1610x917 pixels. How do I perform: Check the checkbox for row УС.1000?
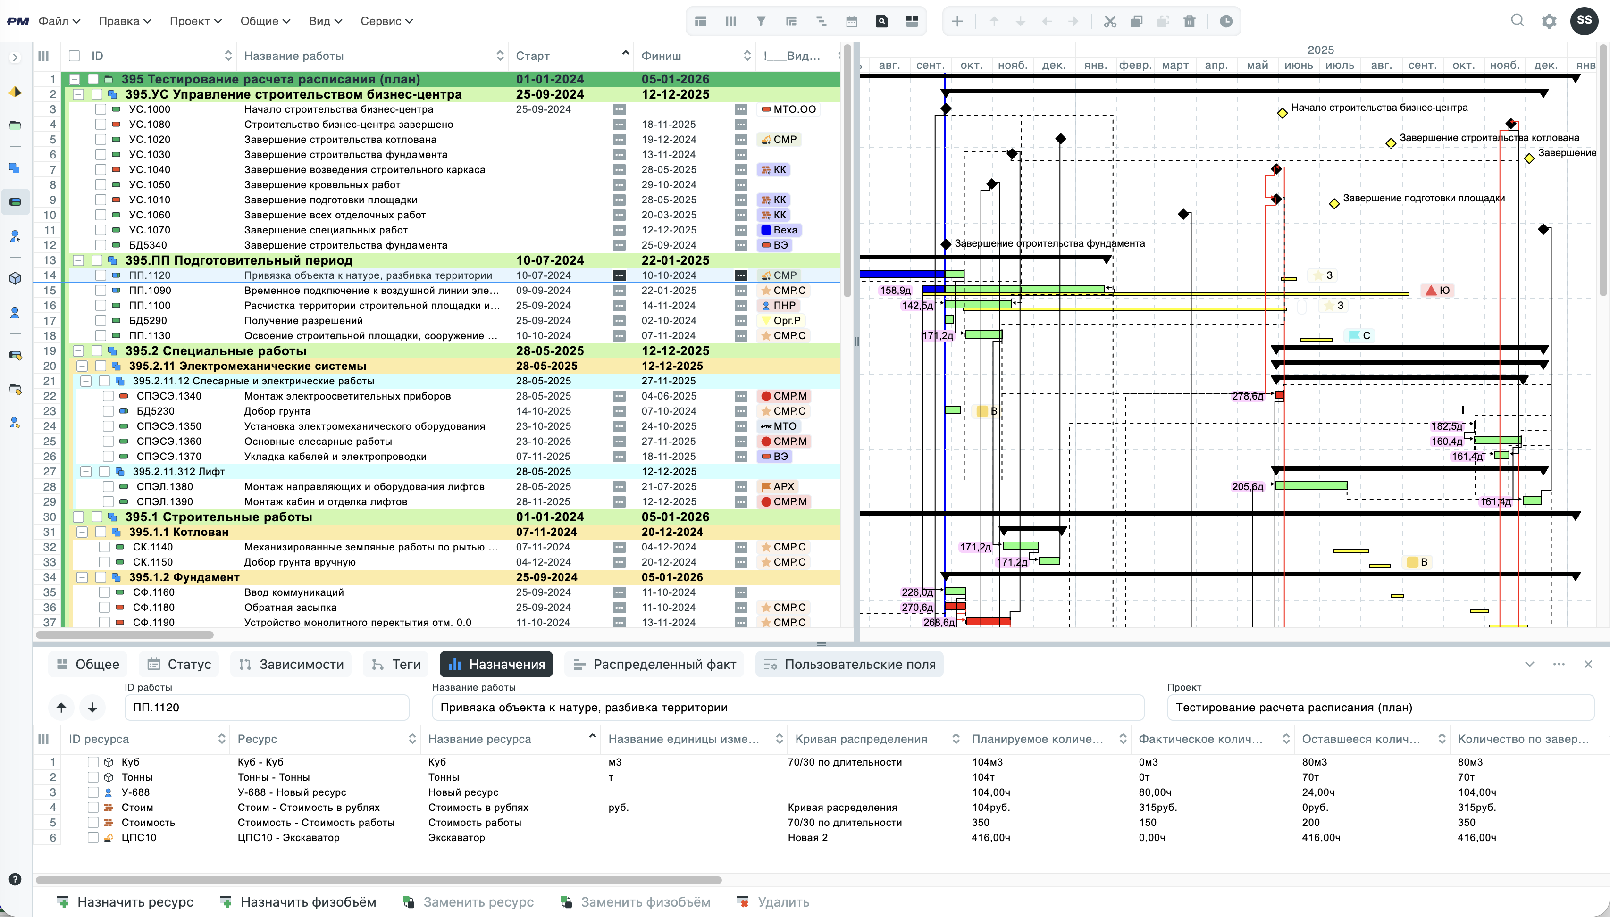(x=101, y=109)
